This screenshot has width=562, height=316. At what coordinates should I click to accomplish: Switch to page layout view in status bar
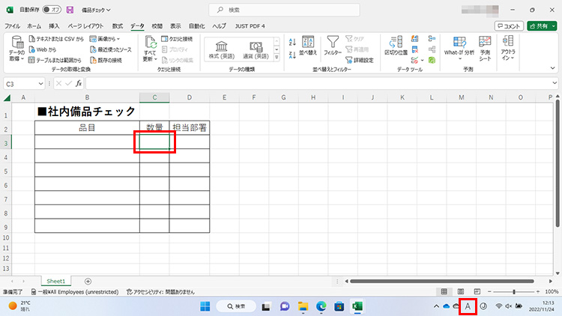[462, 291]
